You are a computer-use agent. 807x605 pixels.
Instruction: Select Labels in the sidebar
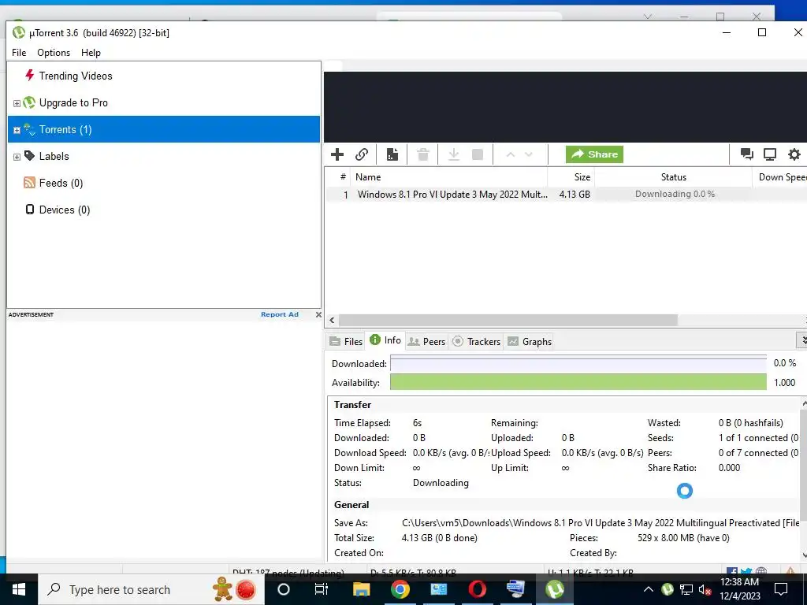point(54,157)
